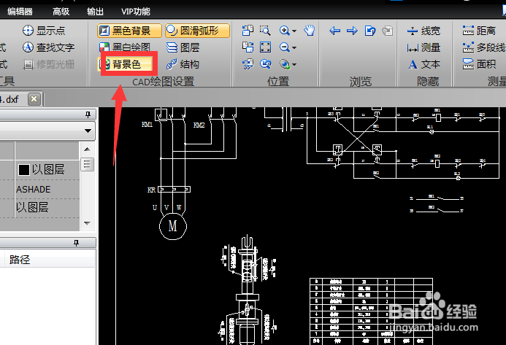
Task: Click the properties list scrollbar thumb
Action: click(x=87, y=164)
